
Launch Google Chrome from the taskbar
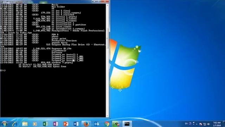(107, 124)
